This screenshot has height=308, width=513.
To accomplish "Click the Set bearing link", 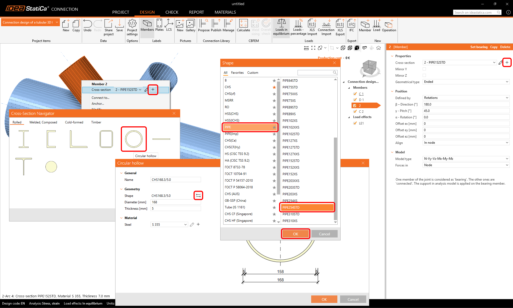I will click(x=479, y=47).
